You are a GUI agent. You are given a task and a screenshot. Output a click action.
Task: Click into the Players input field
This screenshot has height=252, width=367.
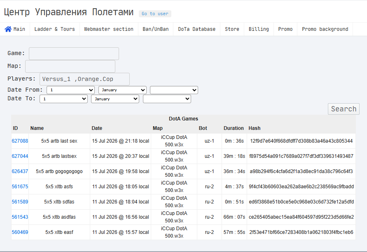84,79
